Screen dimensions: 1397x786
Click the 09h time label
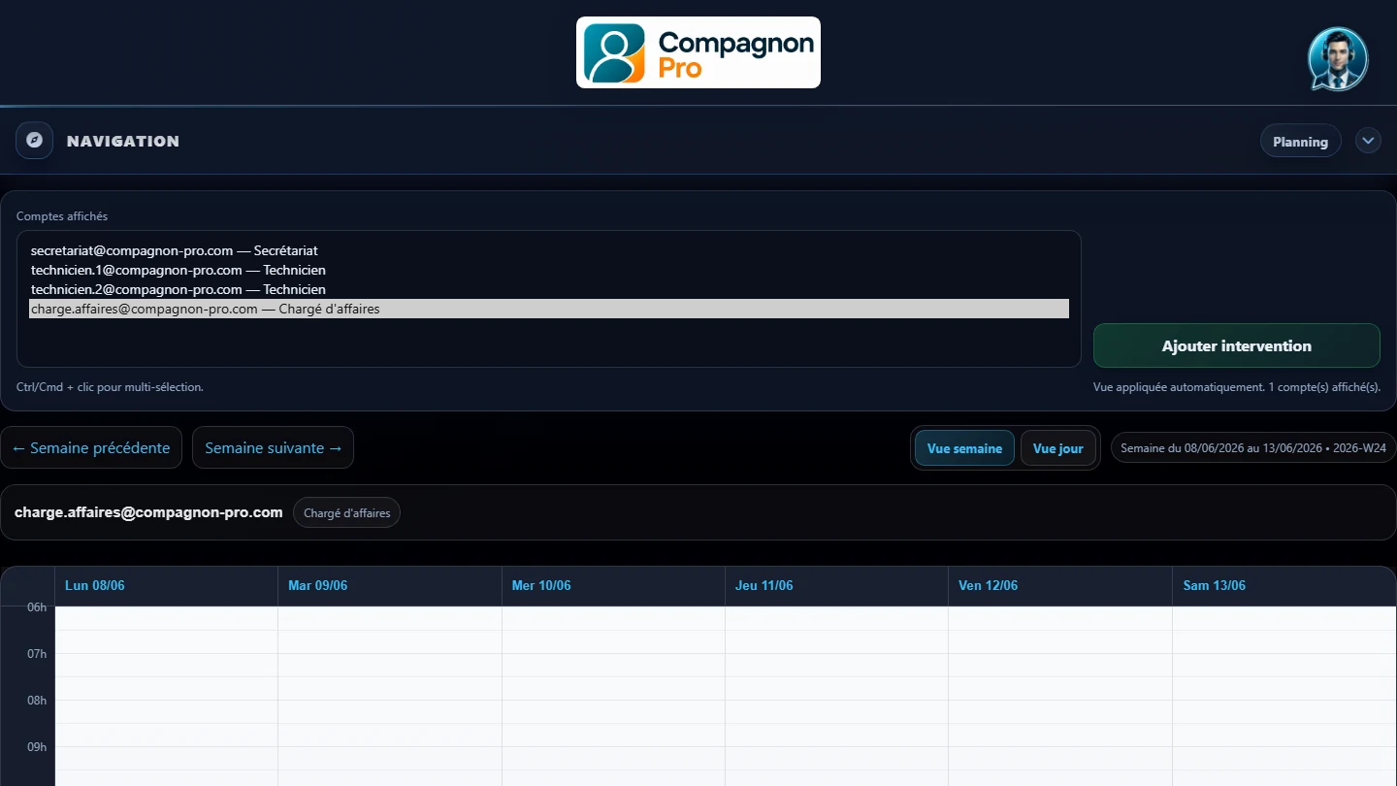37,747
